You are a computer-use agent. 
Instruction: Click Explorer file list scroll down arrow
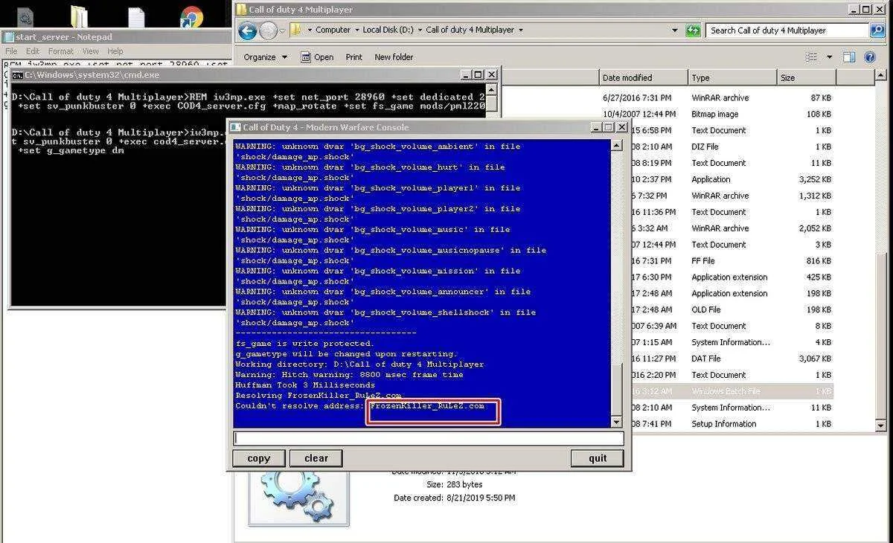(881, 426)
